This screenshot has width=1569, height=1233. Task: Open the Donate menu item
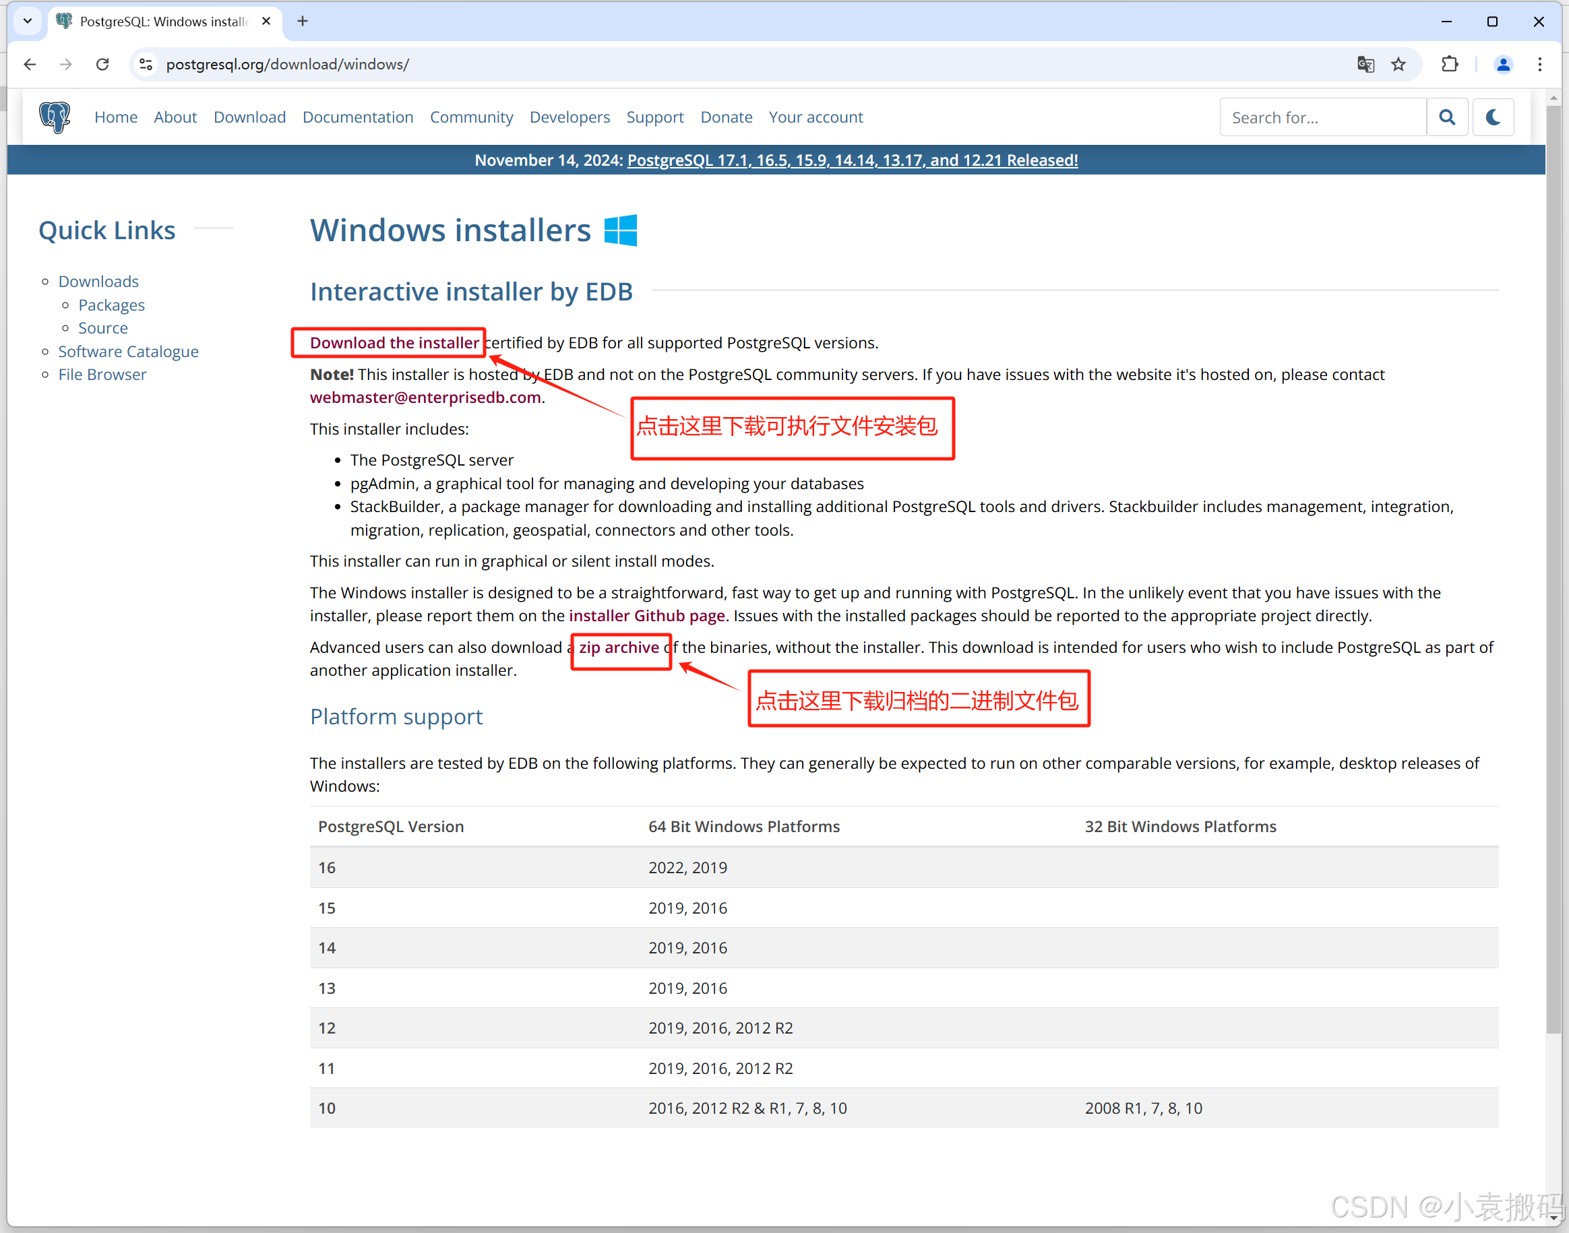pos(727,117)
